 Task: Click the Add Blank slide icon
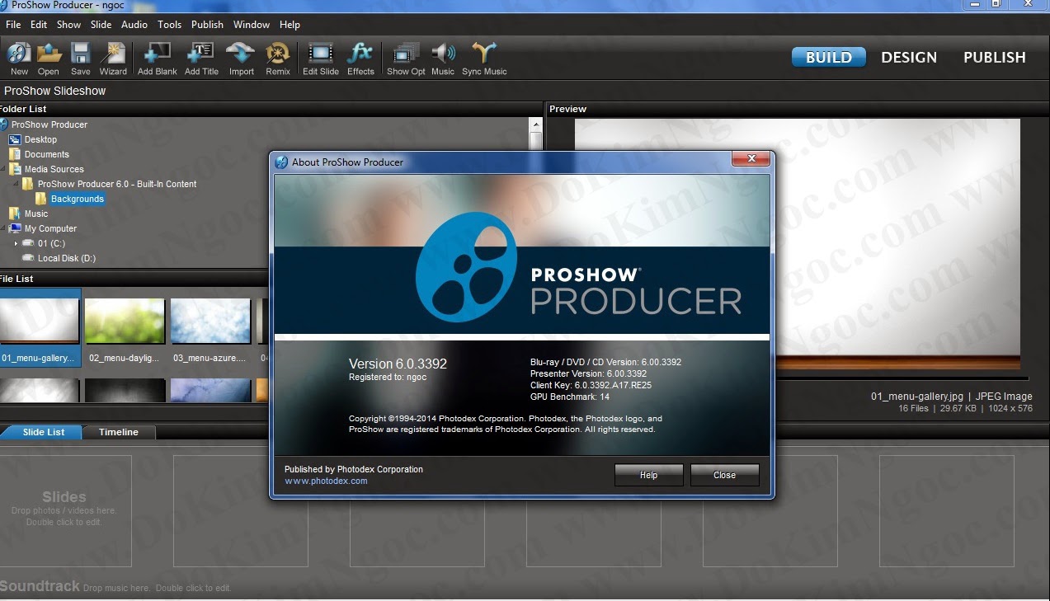point(157,59)
